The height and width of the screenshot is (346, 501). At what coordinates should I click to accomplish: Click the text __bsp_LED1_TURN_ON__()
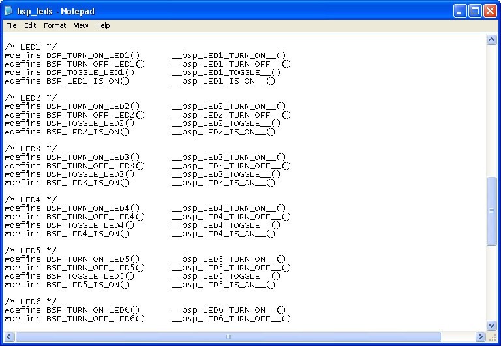[x=228, y=55]
